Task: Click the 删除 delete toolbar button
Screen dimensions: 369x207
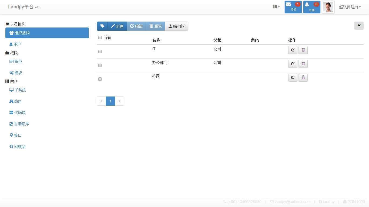Action: point(156,26)
